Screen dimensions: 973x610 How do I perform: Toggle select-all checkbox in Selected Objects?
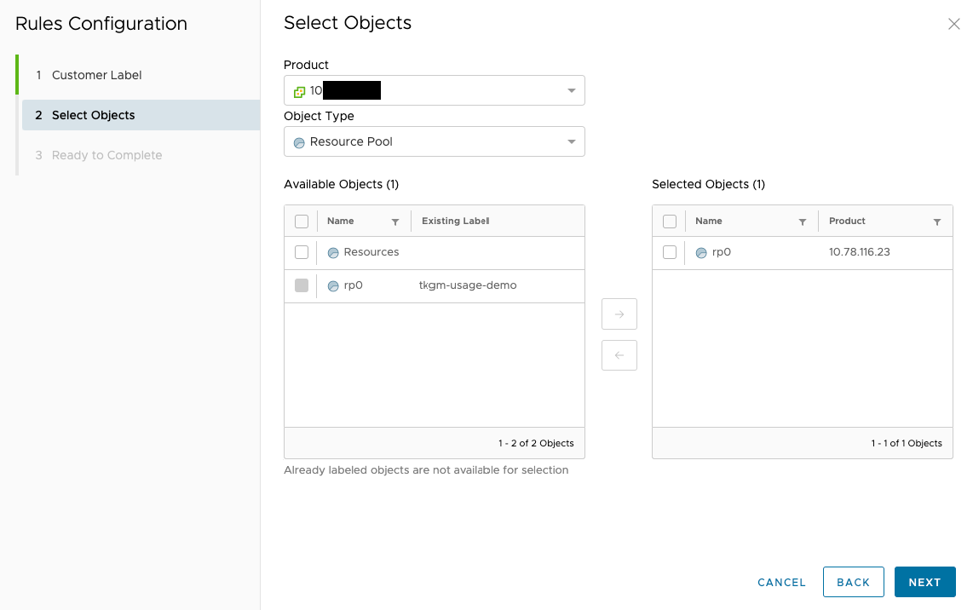[x=670, y=222]
